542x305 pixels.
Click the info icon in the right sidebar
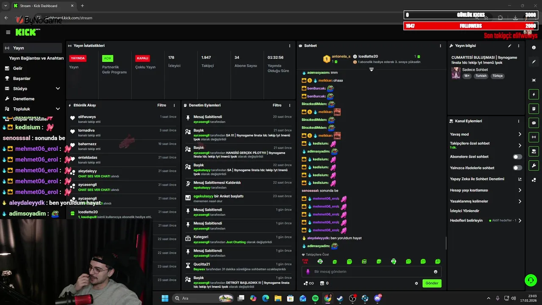(534, 47)
